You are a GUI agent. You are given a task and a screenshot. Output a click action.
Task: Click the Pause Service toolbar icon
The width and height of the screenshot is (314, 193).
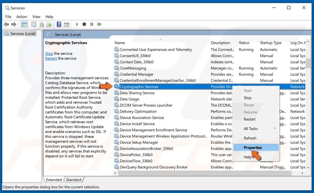coord(92,24)
